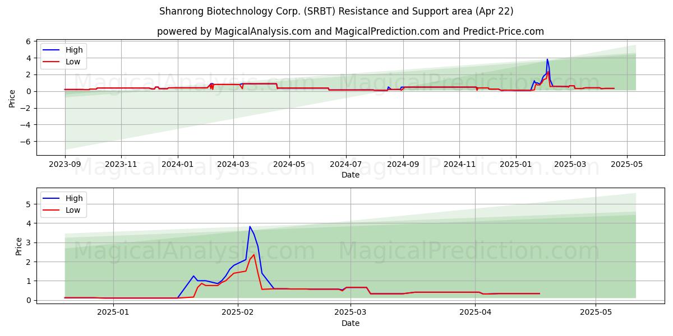Image resolution: width=673 pixels, height=336 pixels.
Task: Click the '2024-11' tick label
Action: pyautogui.click(x=459, y=165)
